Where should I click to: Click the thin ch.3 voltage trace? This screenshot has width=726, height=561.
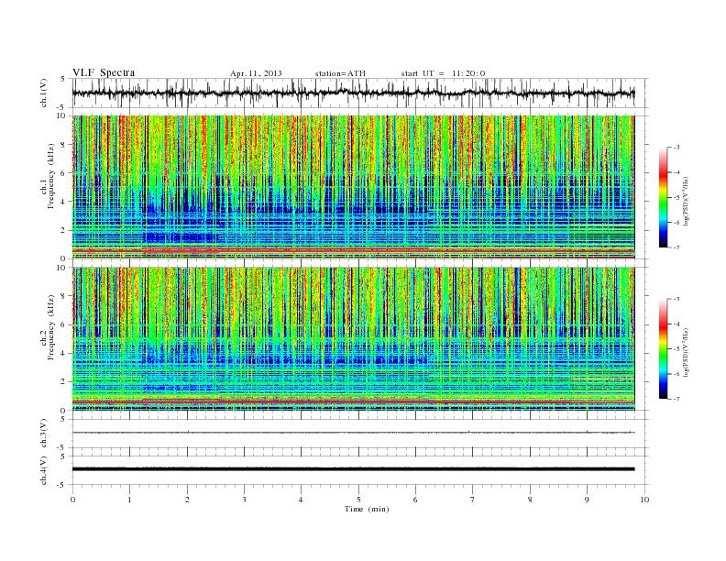tap(353, 433)
